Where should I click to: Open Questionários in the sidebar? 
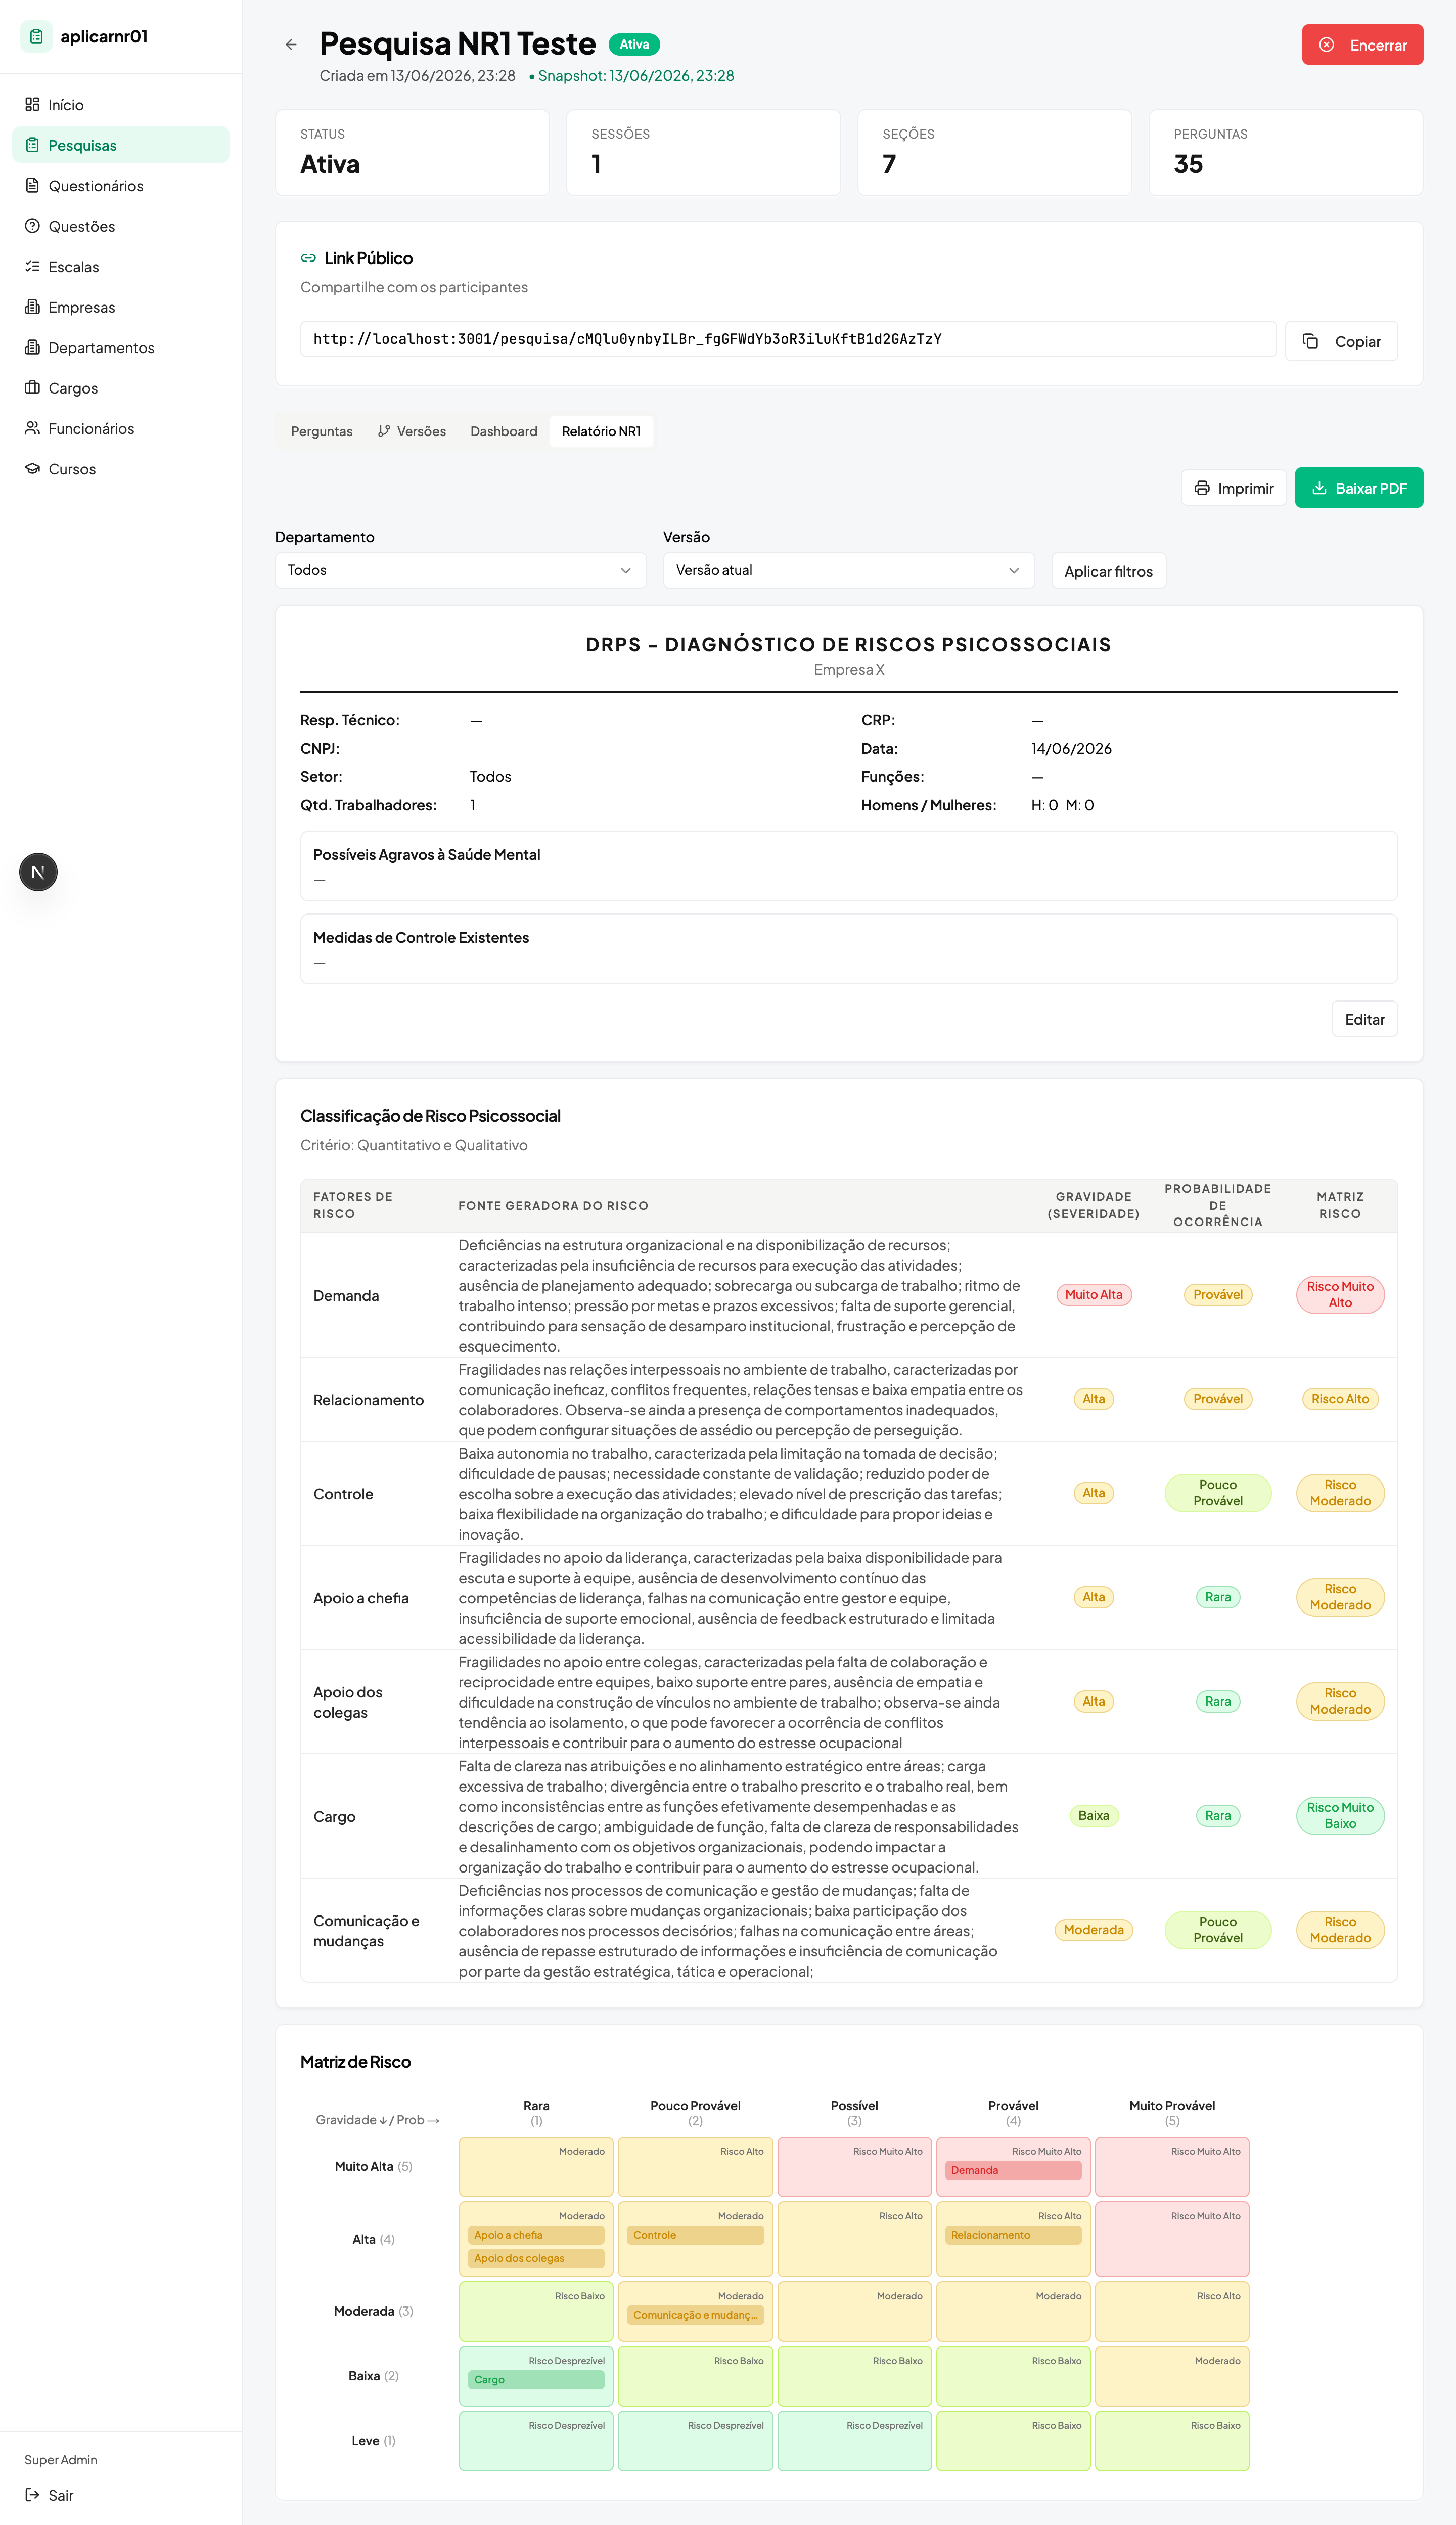[x=121, y=185]
